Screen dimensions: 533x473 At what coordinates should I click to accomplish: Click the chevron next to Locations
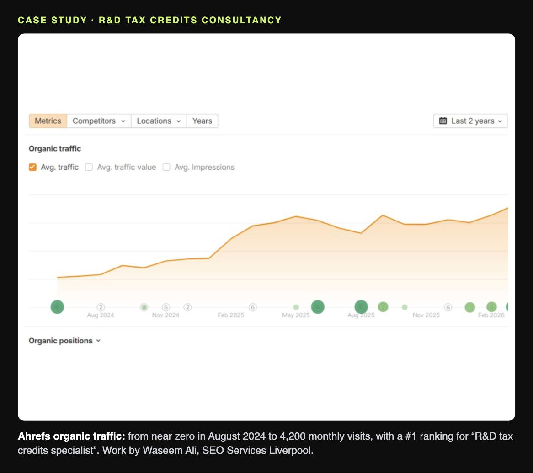pos(178,121)
